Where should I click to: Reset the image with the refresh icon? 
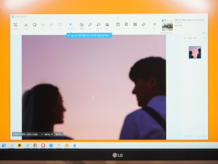click(x=60, y=25)
